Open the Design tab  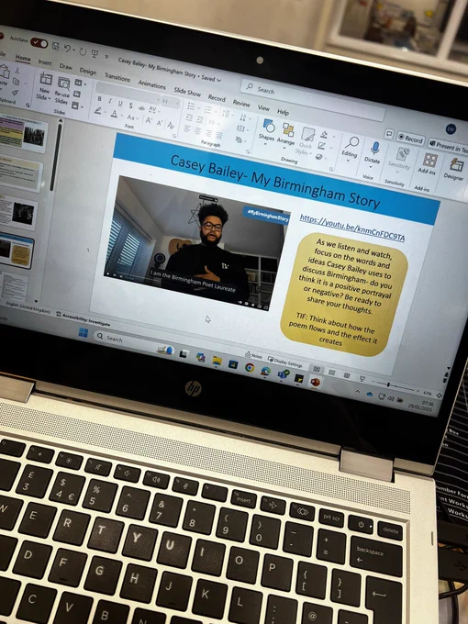(x=88, y=71)
